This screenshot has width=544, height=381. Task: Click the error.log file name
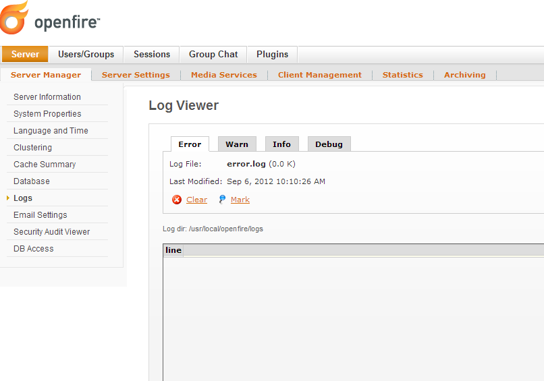pyautogui.click(x=246, y=164)
